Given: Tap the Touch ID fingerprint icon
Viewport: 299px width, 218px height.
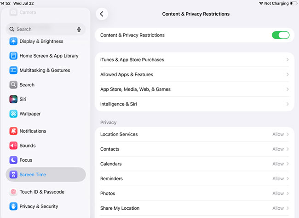Looking at the screenshot, I should coord(13,192).
